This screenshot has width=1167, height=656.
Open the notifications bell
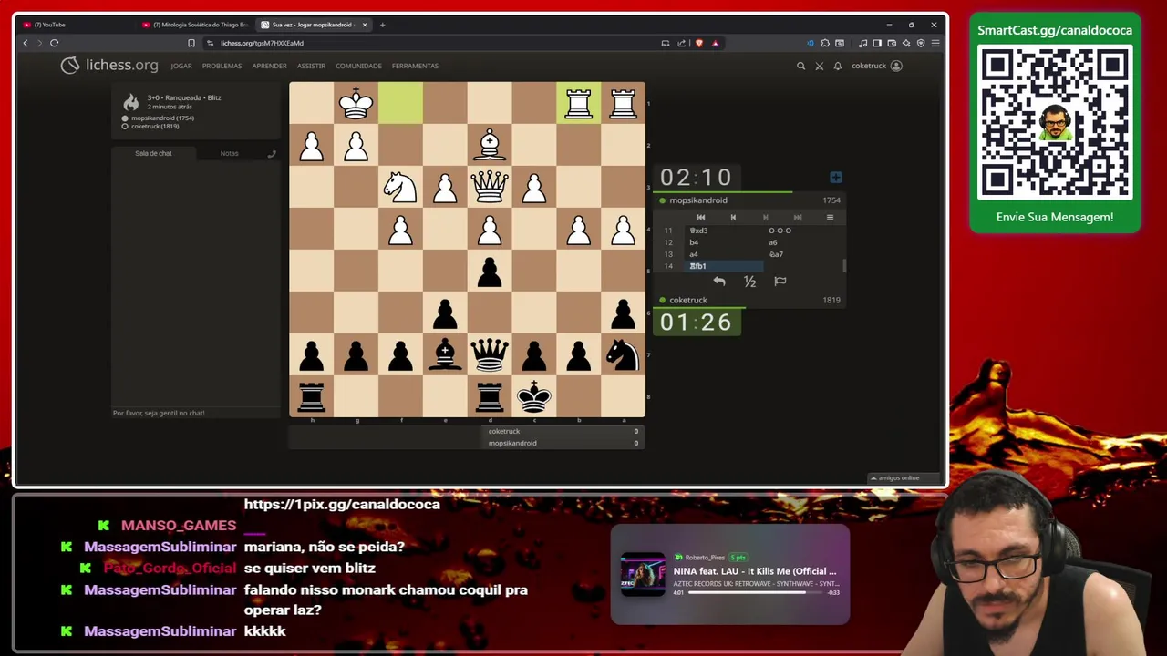837,66
